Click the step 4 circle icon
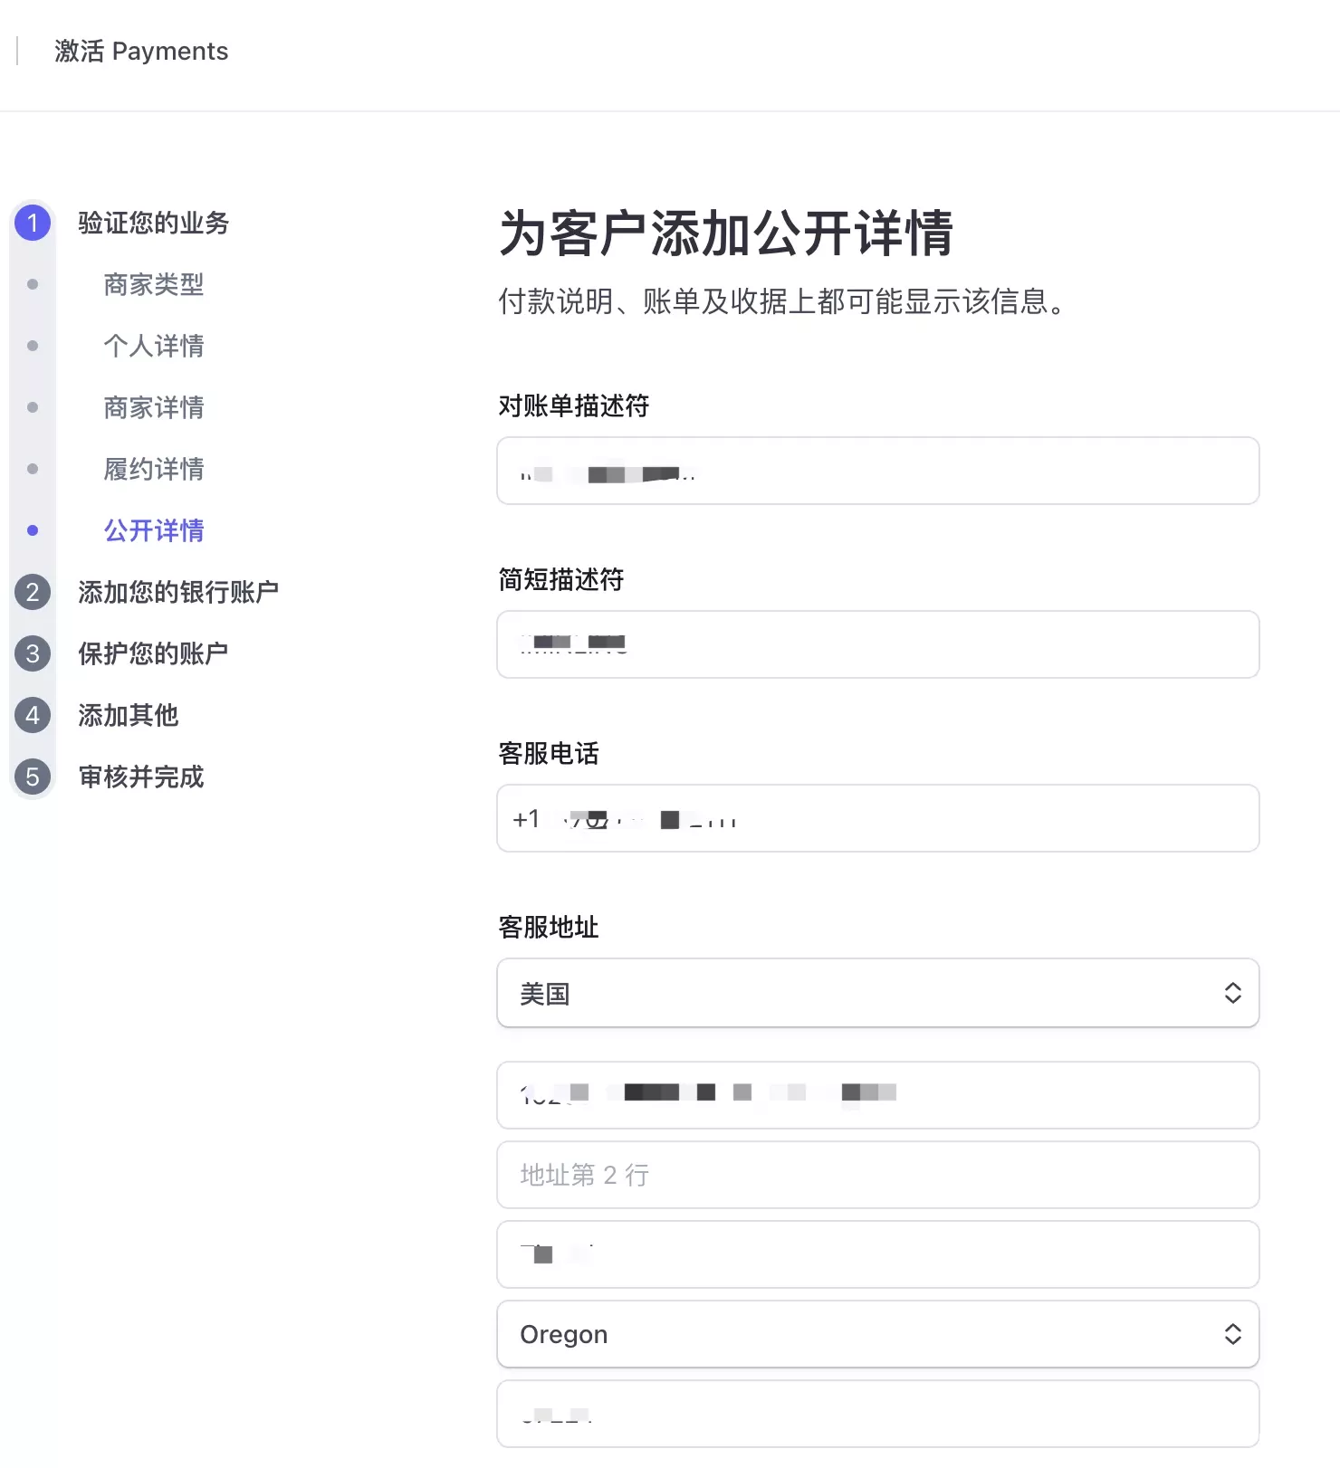Viewport: 1340px width, 1468px height. [33, 715]
